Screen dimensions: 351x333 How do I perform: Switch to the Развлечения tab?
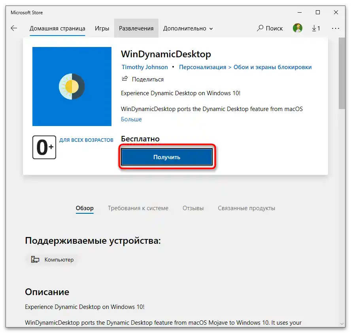[136, 28]
